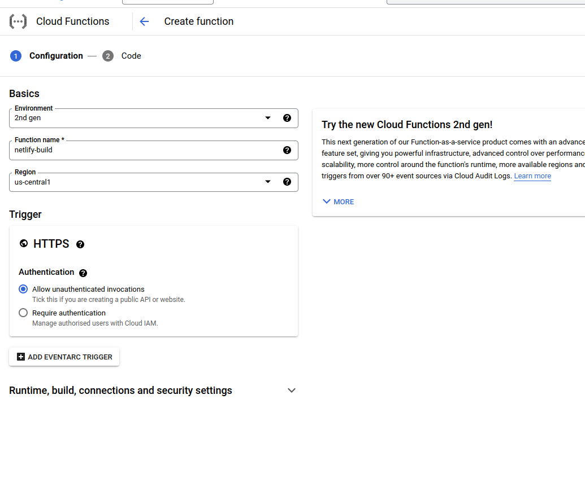Select Allow unauthenticated invocations
585x500 pixels.
23,289
